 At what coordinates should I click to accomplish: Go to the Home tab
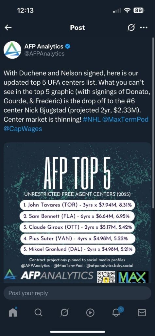[13, 312]
